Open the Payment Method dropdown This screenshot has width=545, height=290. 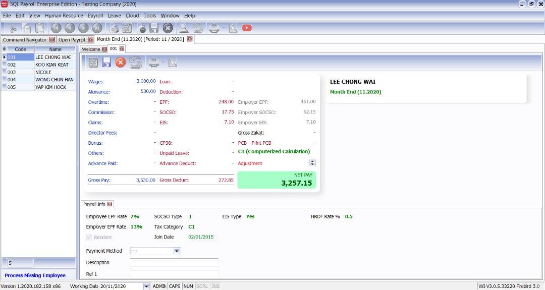[177, 251]
